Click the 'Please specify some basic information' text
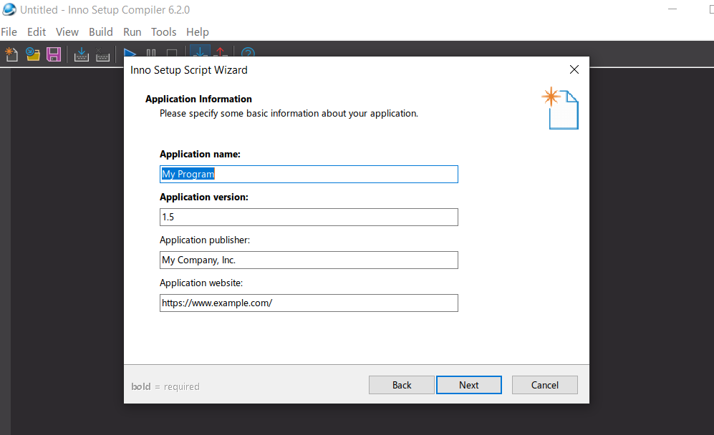 coord(289,113)
